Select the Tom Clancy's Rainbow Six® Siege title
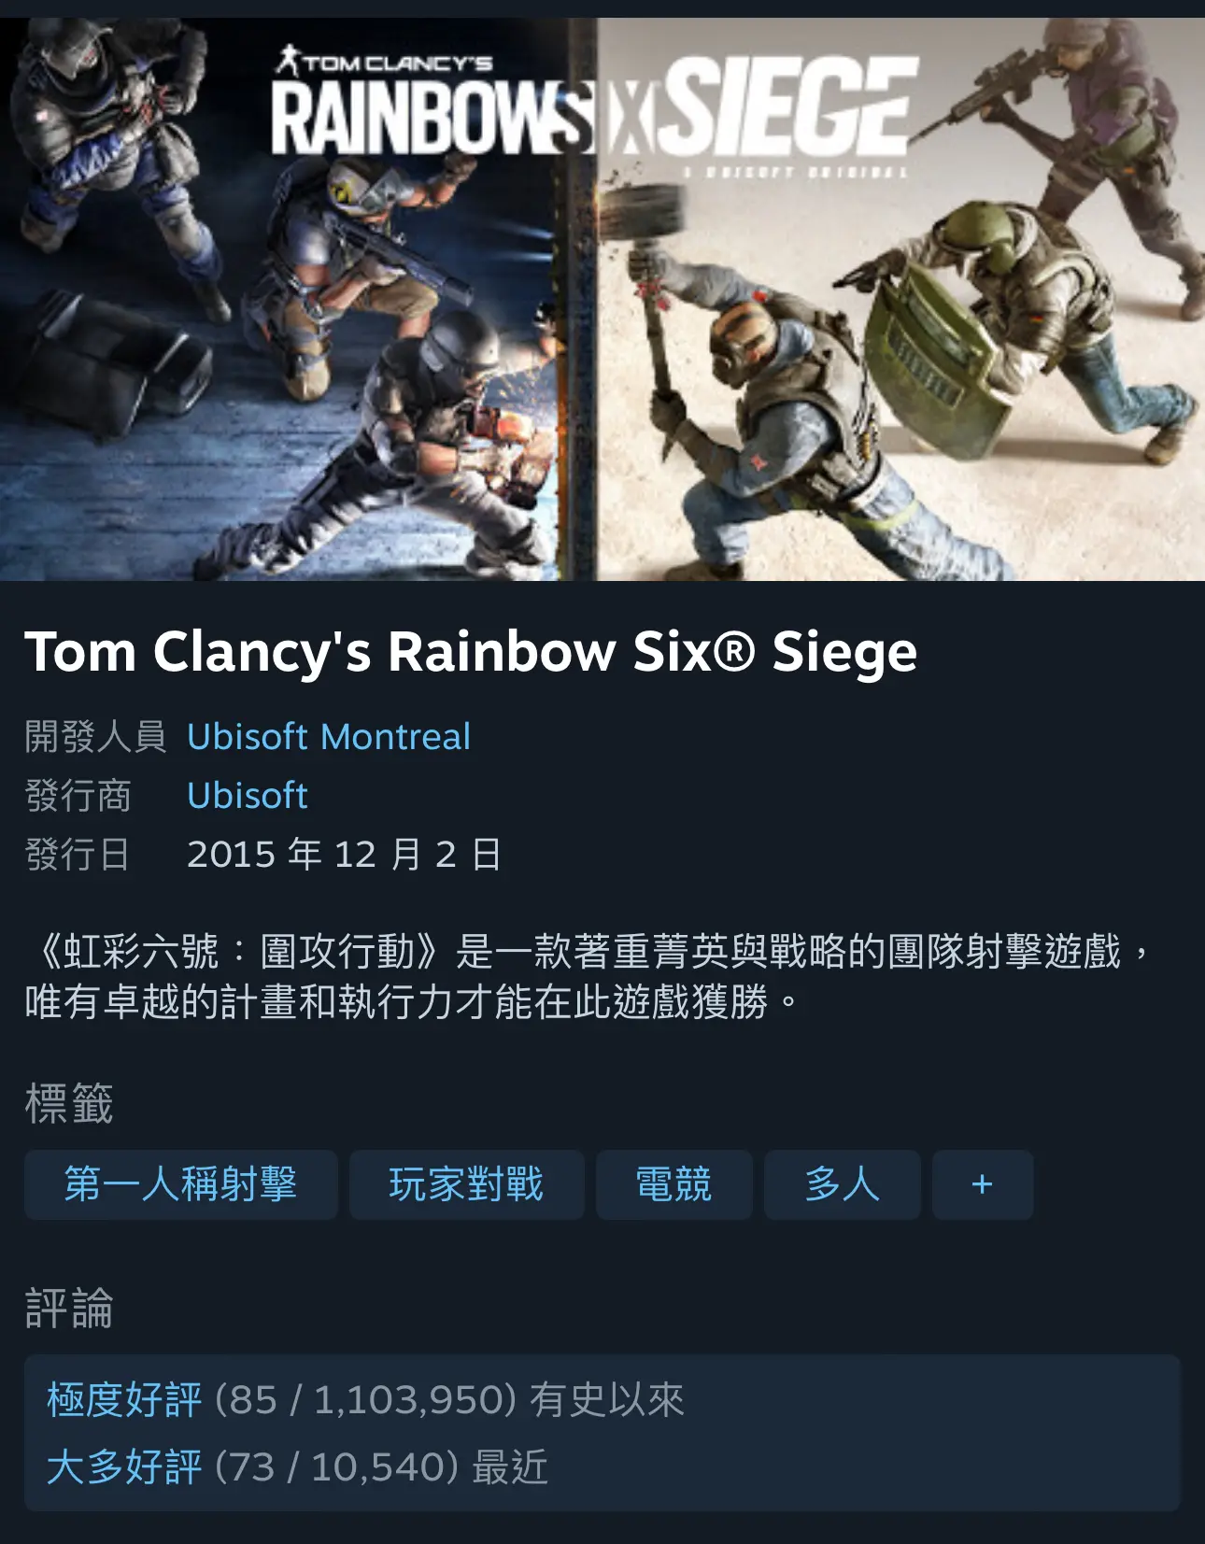 tap(471, 651)
